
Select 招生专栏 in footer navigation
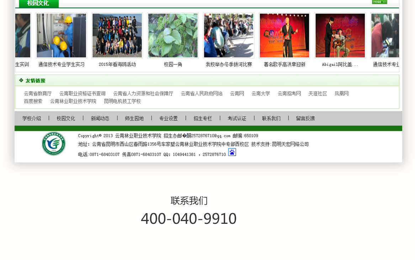point(203,118)
